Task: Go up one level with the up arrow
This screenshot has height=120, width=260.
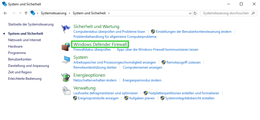Action: [26, 13]
